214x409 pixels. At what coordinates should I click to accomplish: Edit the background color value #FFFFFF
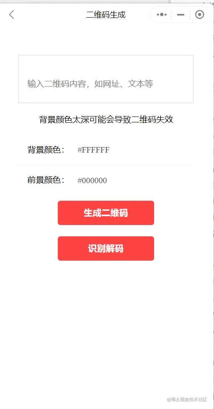point(93,150)
